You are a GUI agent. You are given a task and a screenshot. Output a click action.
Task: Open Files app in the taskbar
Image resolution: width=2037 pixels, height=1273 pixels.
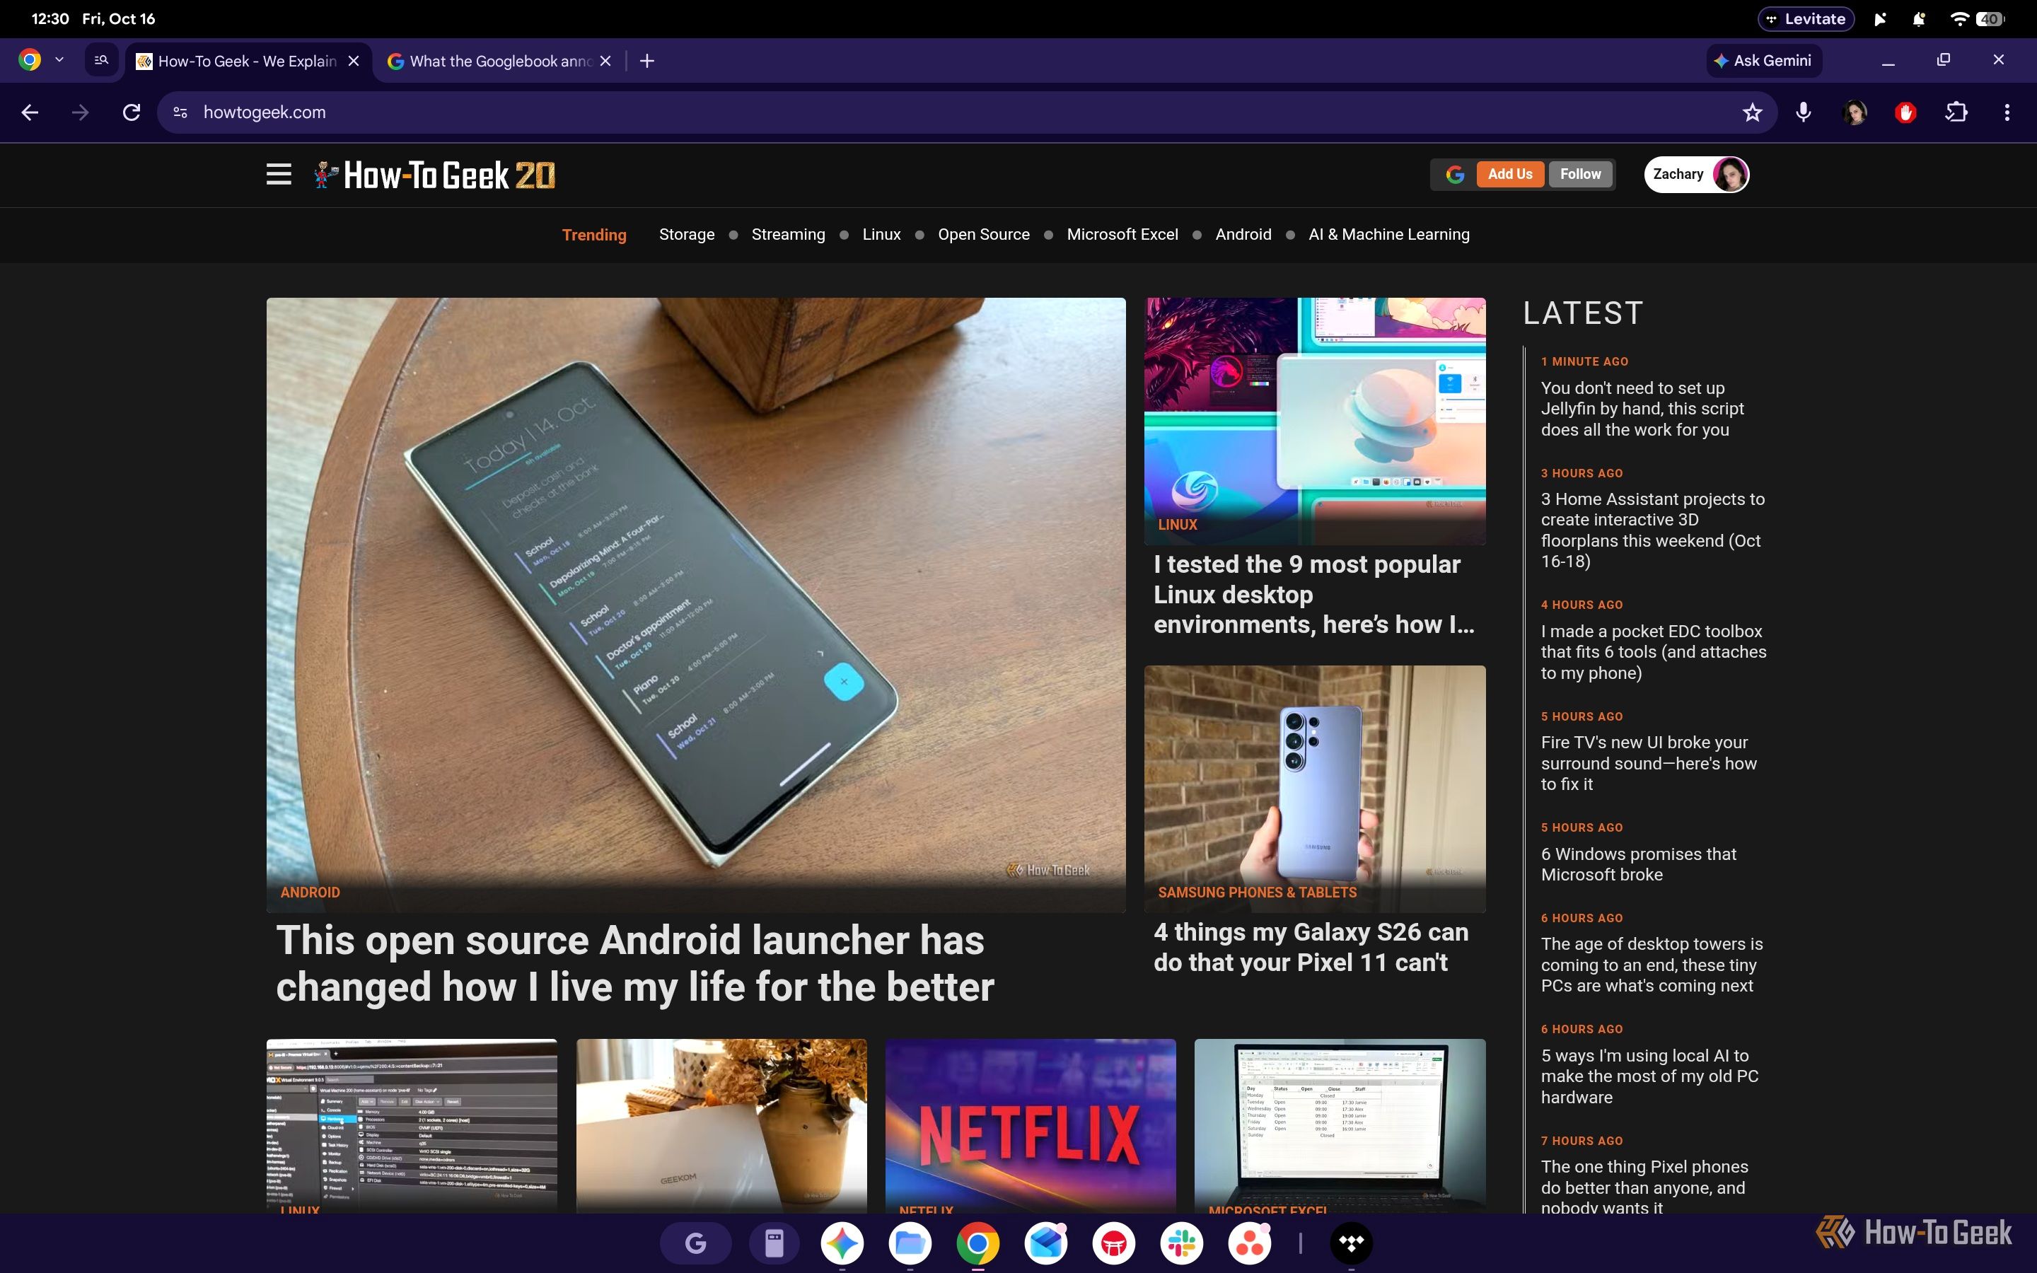[910, 1243]
